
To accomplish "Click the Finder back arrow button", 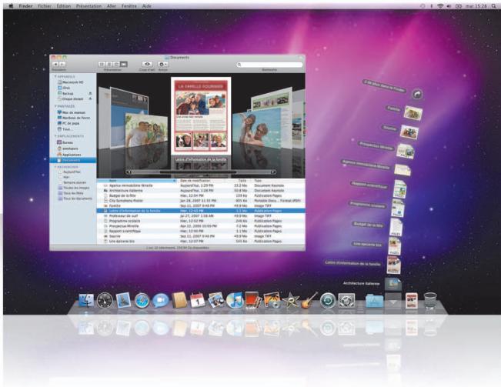I will [x=55, y=64].
